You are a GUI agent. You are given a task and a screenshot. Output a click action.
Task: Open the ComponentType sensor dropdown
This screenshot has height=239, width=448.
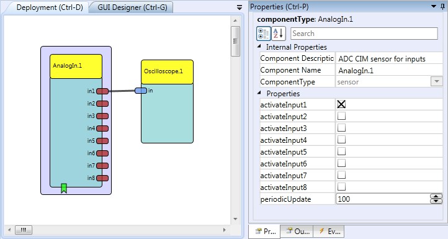click(x=437, y=82)
